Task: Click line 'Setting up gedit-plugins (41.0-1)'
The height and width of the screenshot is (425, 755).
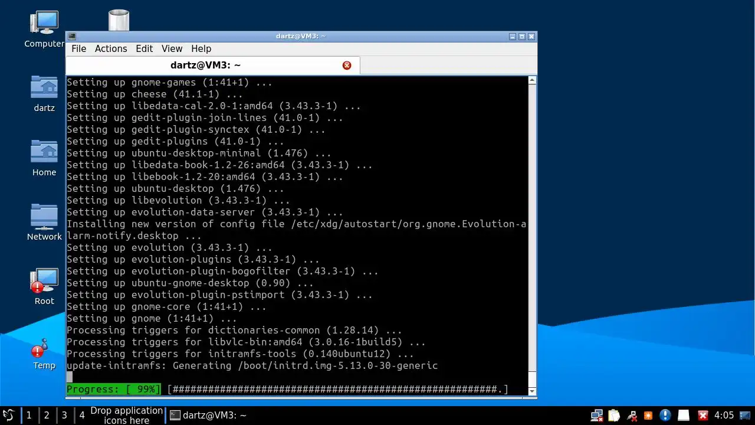Action: 175,141
